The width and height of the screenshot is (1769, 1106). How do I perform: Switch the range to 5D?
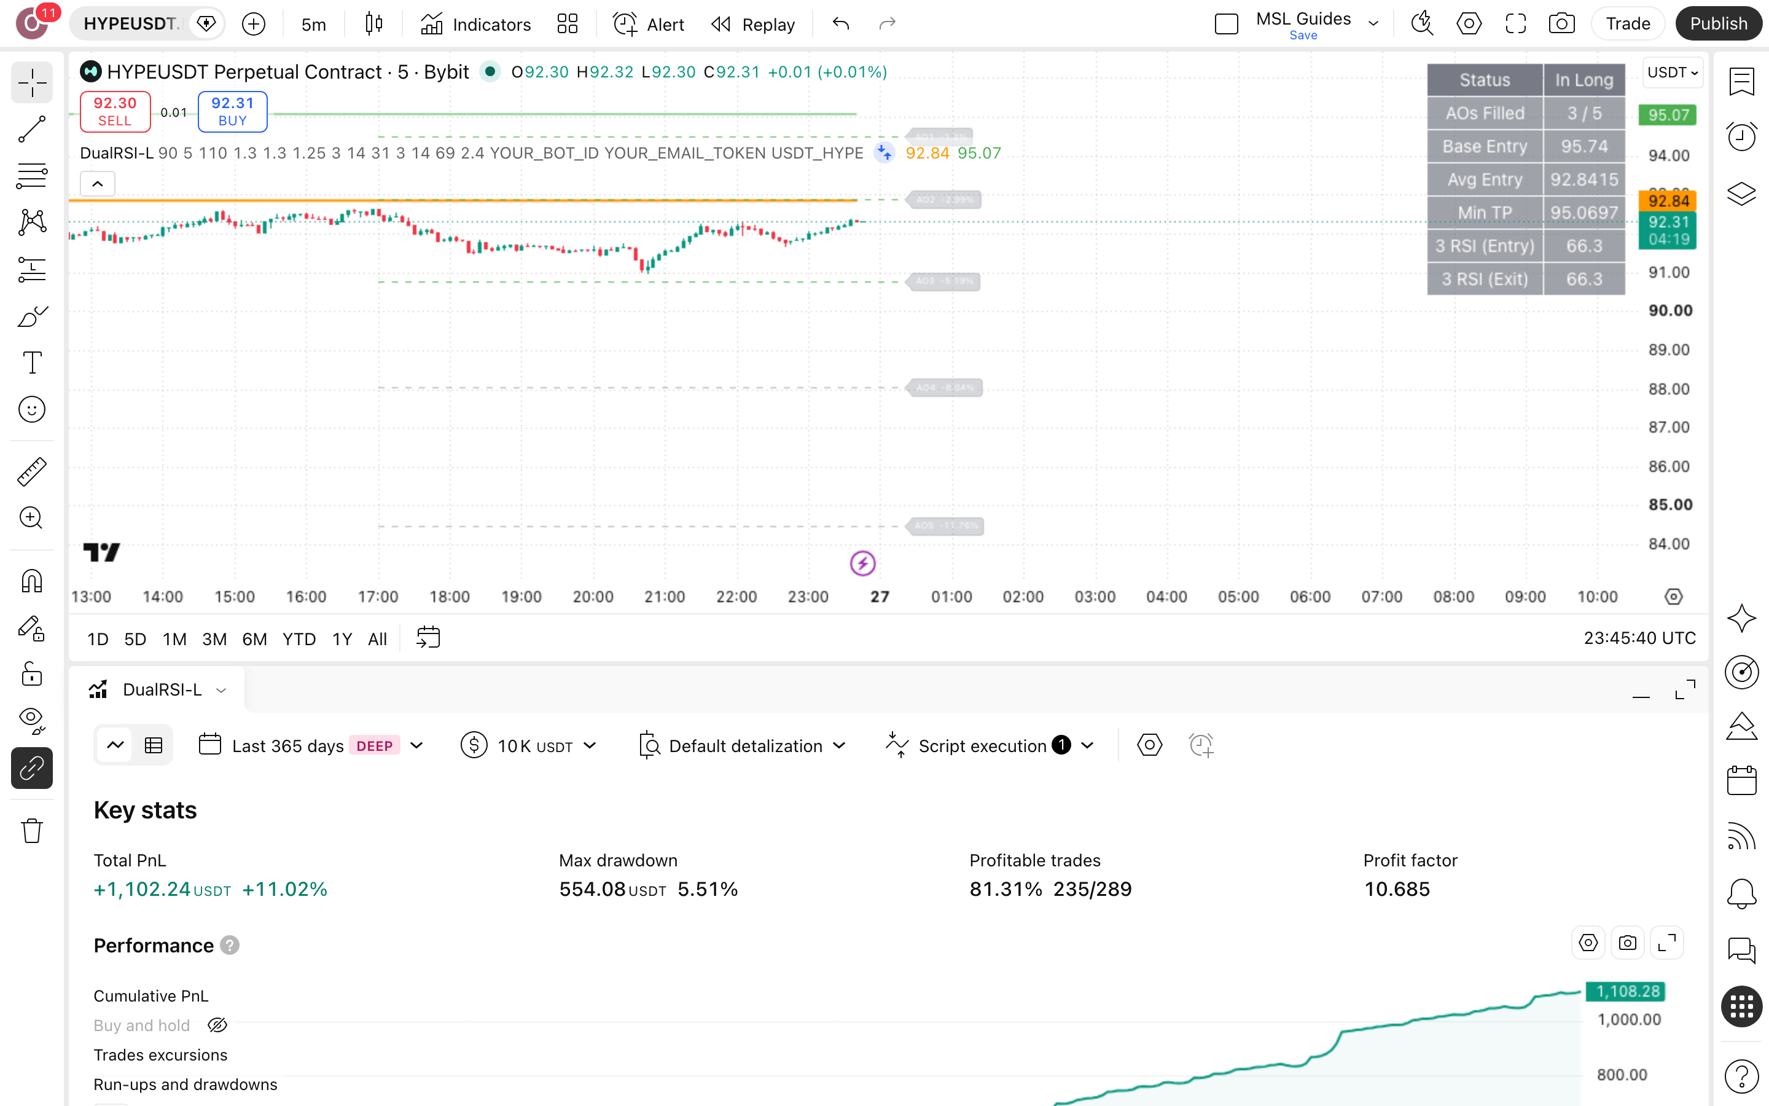[x=135, y=639]
